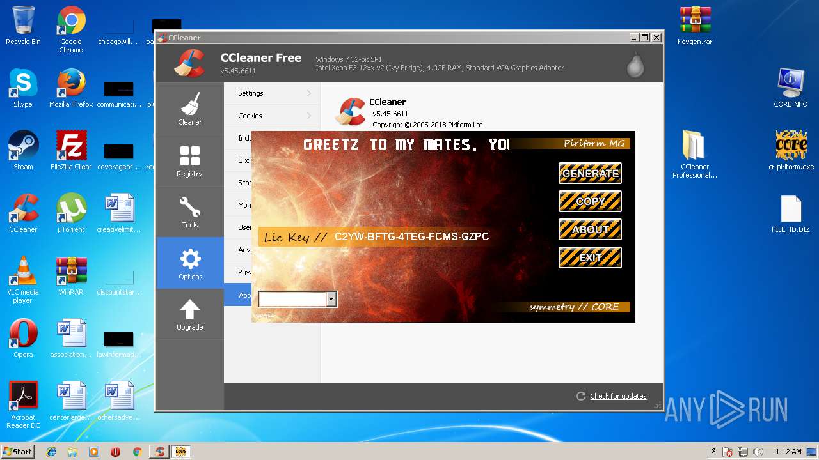Select cr-piriform.exe on desktop
Image resolution: width=819 pixels, height=460 pixels.
pyautogui.click(x=791, y=151)
